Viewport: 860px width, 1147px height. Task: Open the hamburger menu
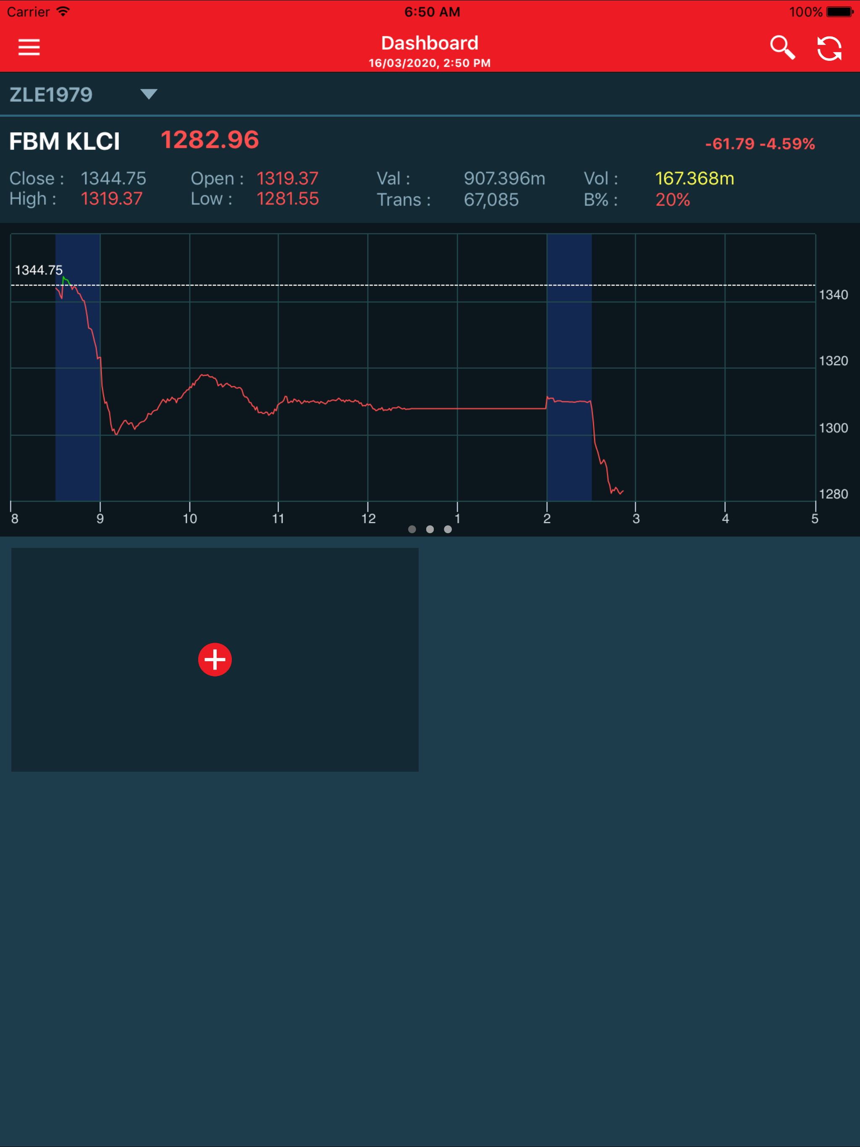(x=29, y=47)
